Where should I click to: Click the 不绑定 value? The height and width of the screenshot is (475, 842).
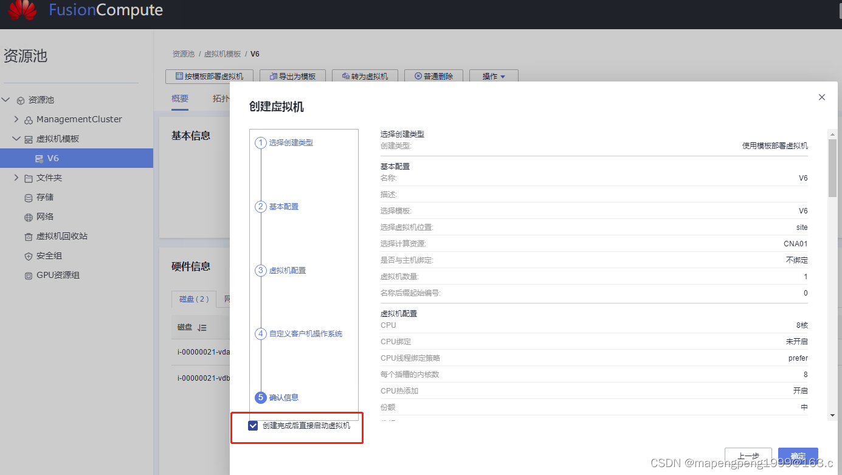pos(797,260)
